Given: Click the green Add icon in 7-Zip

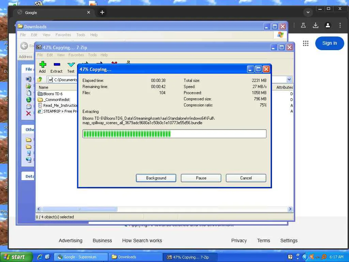Looking at the screenshot, I should pyautogui.click(x=43, y=64).
